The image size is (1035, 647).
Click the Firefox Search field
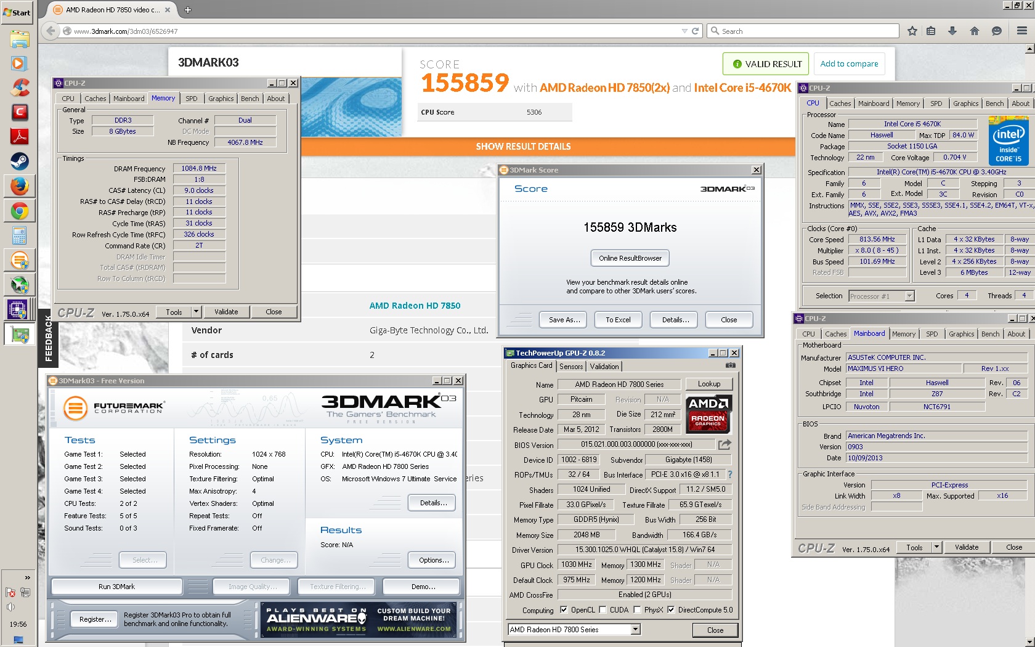(803, 31)
